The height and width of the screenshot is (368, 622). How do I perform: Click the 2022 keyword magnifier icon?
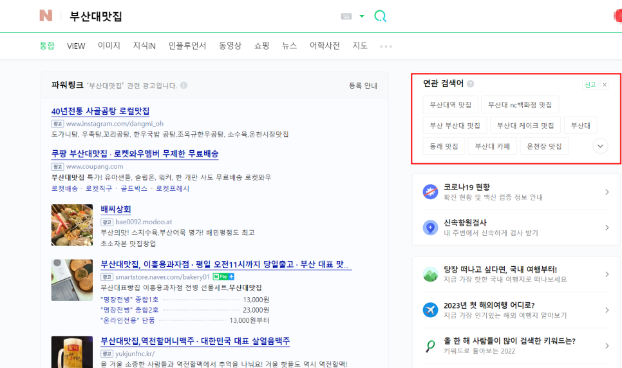430,346
